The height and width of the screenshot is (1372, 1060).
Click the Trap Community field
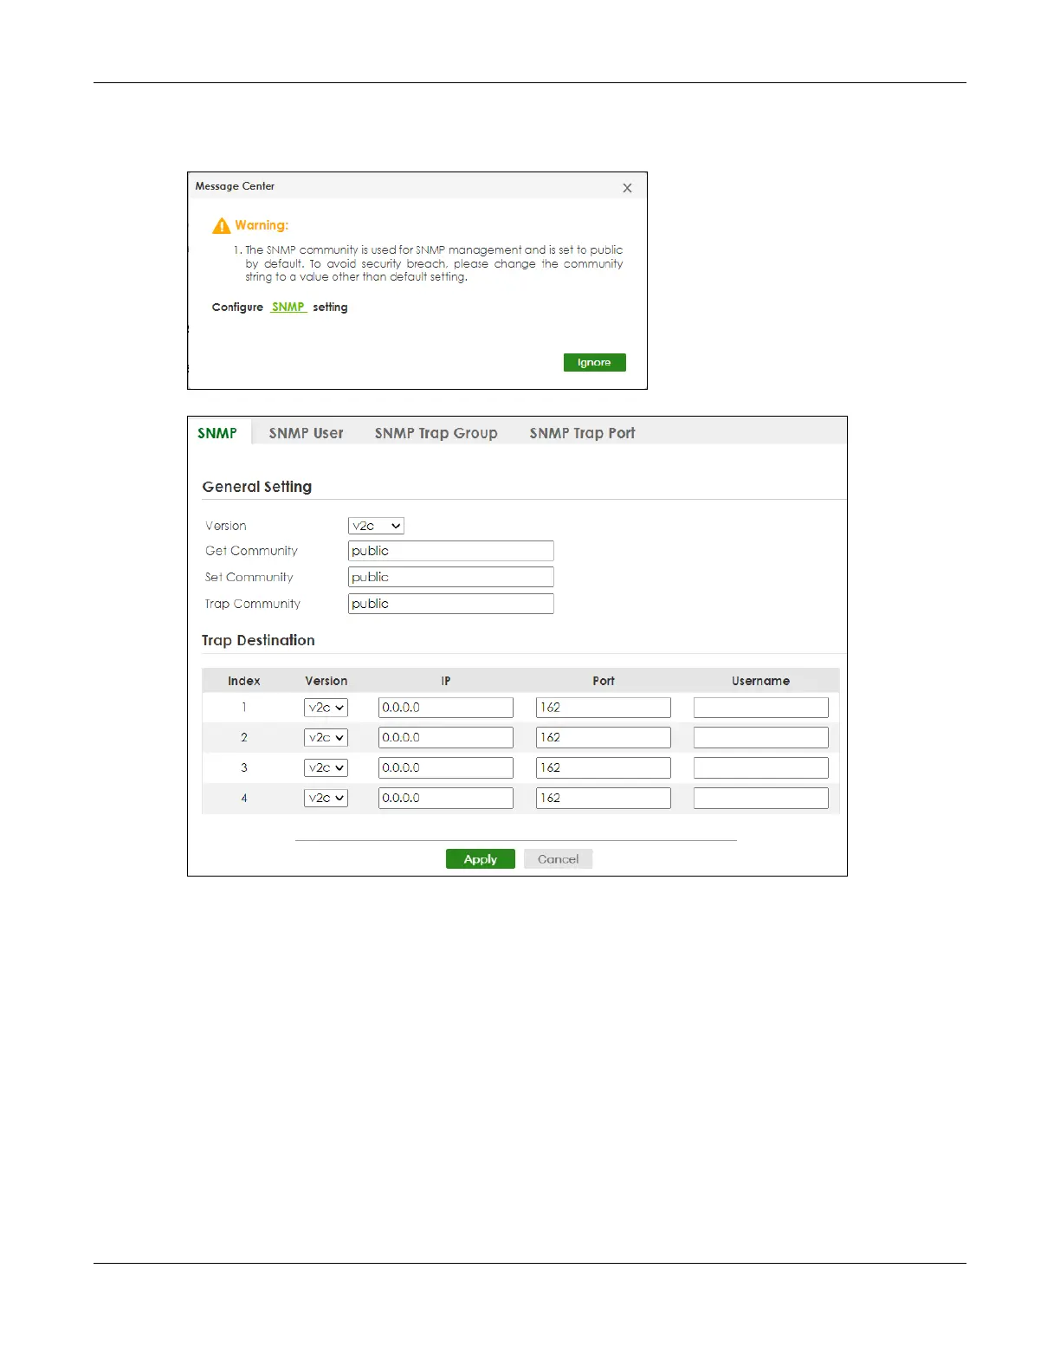point(450,604)
